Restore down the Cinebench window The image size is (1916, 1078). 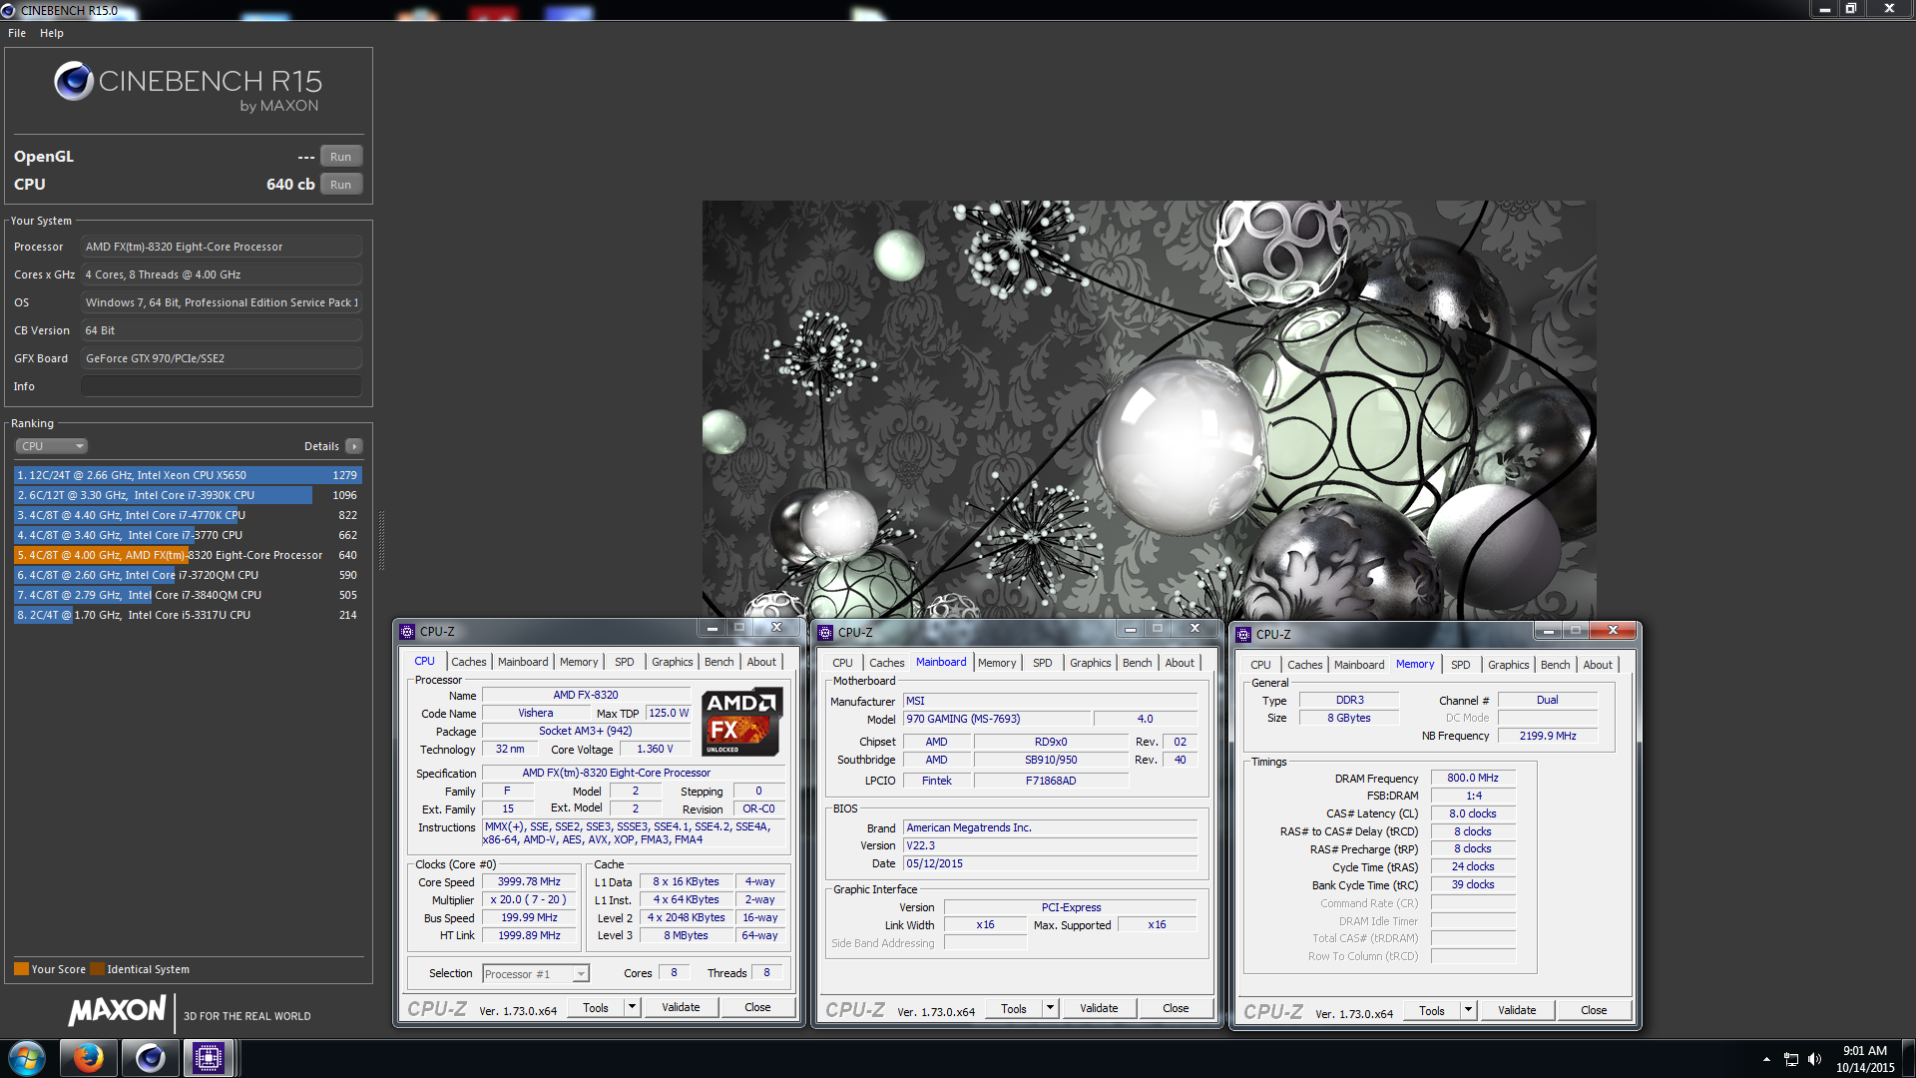click(x=1851, y=9)
